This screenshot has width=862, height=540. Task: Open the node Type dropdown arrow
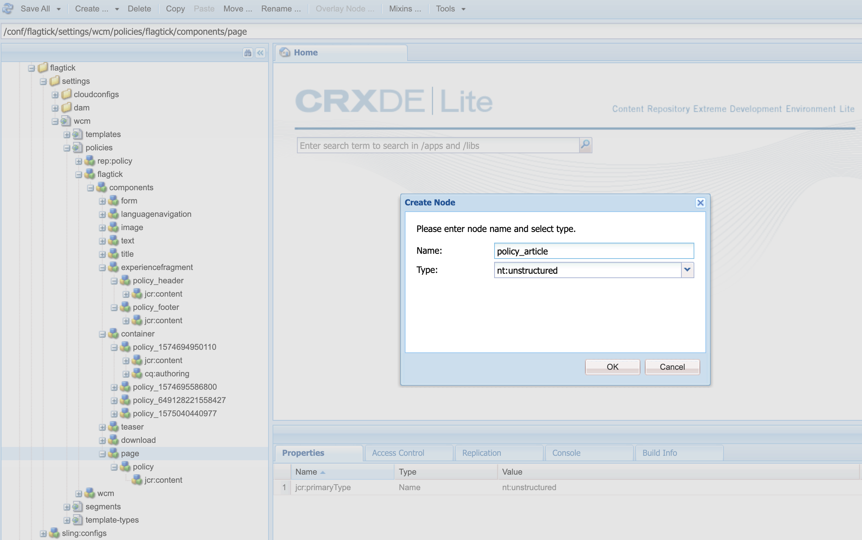[687, 270]
